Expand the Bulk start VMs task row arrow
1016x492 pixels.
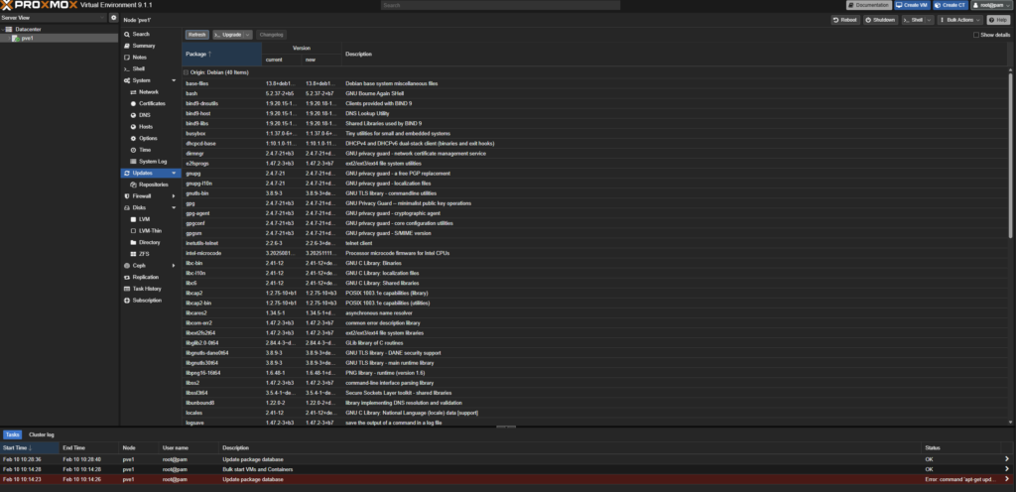[x=1007, y=469]
